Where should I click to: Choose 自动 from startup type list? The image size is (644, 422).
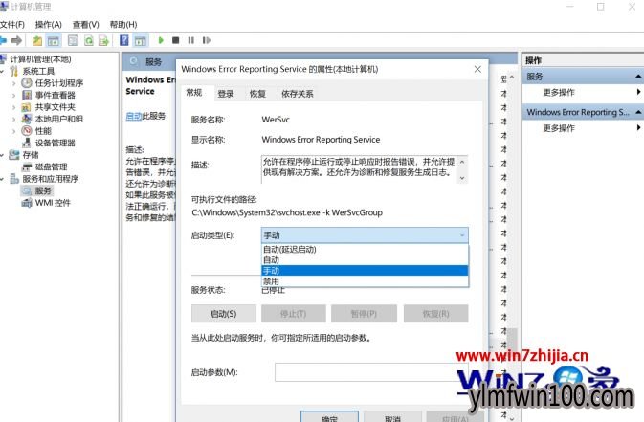click(x=365, y=259)
